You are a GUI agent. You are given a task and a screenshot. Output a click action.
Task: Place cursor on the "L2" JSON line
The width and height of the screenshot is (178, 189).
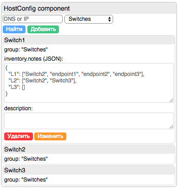pyautogui.click(x=42, y=81)
